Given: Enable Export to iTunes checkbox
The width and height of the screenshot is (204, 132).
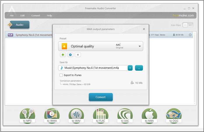Looking at the screenshot, I should click(61, 75).
